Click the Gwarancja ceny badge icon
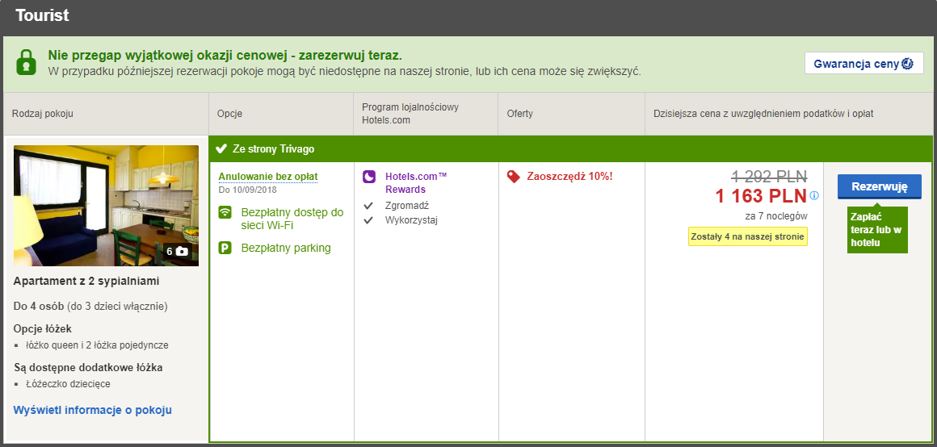Image resolution: width=937 pixels, height=447 pixels. pos(907,63)
